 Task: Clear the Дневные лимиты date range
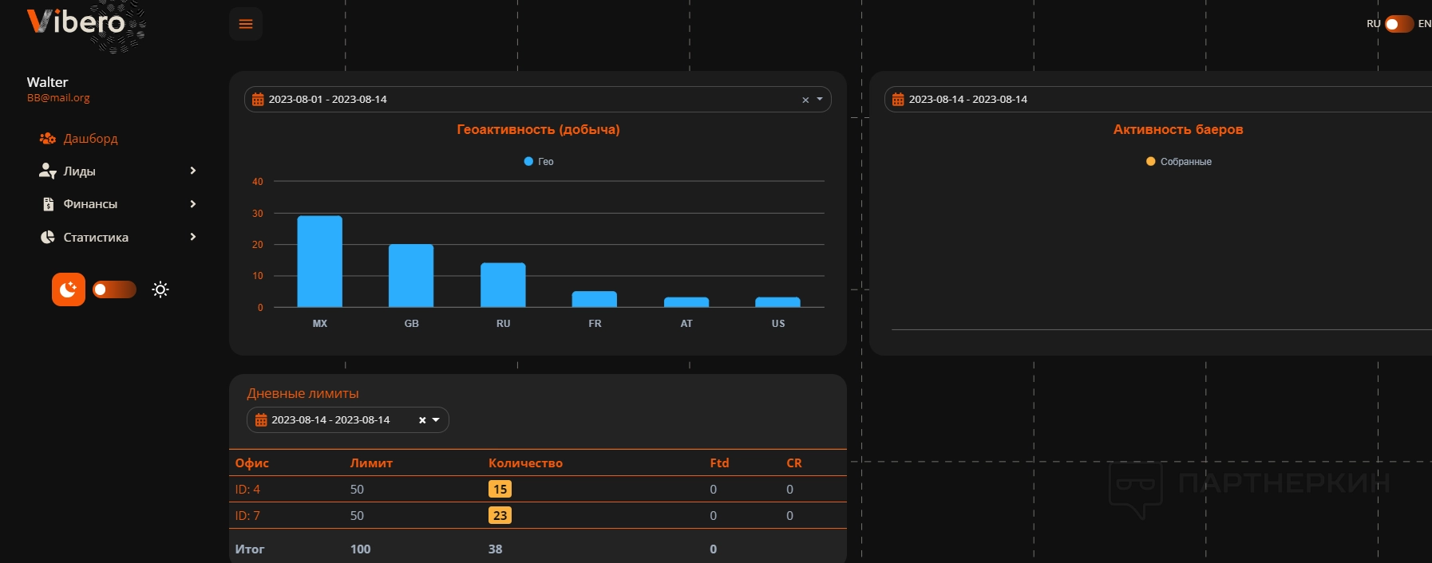[422, 420]
